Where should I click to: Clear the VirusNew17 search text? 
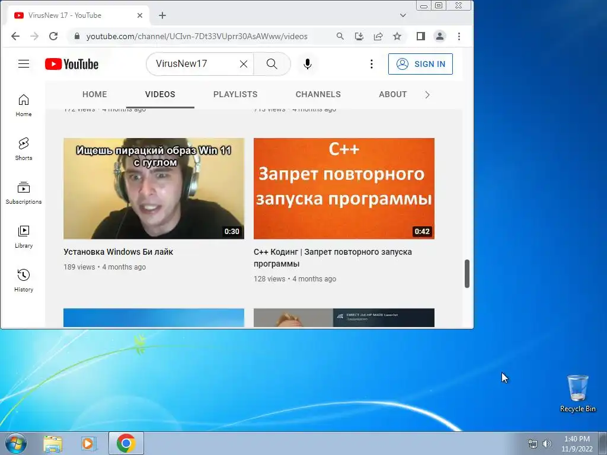point(244,64)
